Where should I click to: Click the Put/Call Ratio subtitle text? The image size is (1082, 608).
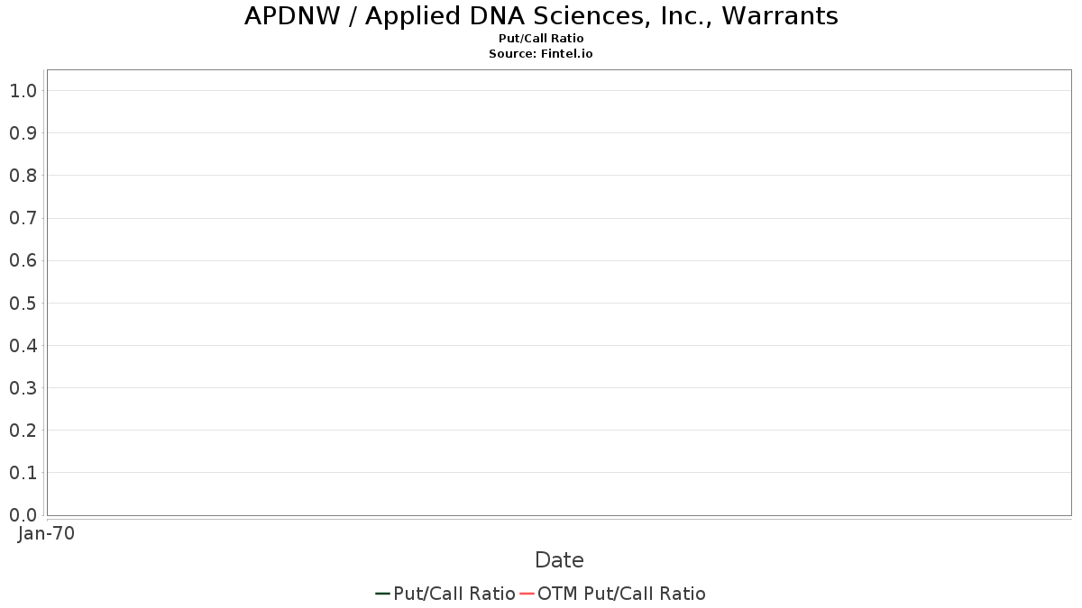tap(541, 39)
